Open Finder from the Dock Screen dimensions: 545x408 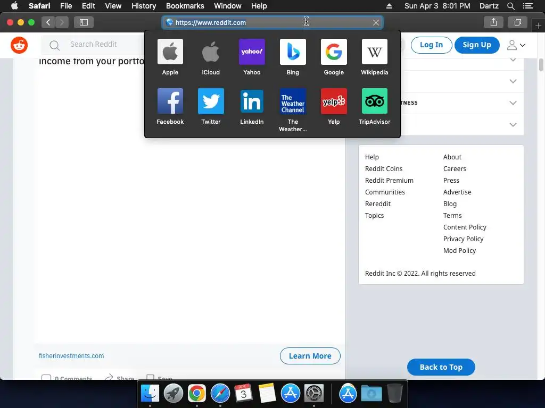(150, 394)
